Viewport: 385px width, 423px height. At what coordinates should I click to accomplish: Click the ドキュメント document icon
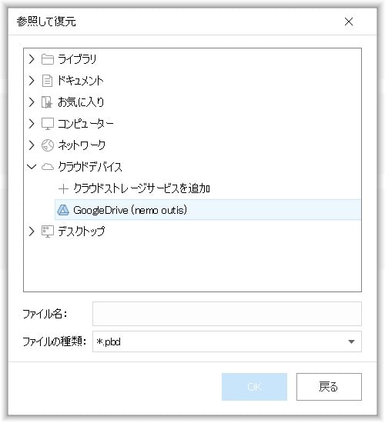[x=47, y=81]
